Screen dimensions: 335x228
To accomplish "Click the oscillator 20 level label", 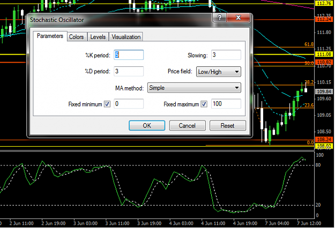I will pyautogui.click(x=318, y=205).
